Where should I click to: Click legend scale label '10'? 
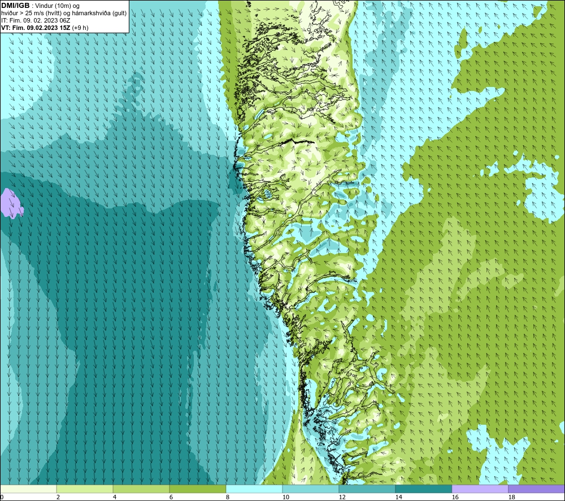click(x=285, y=497)
